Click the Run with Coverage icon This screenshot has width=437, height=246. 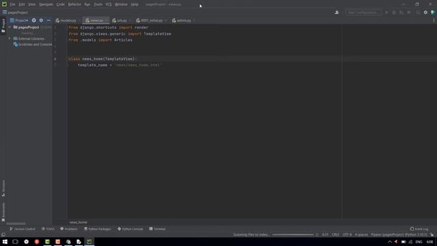coord(401,12)
